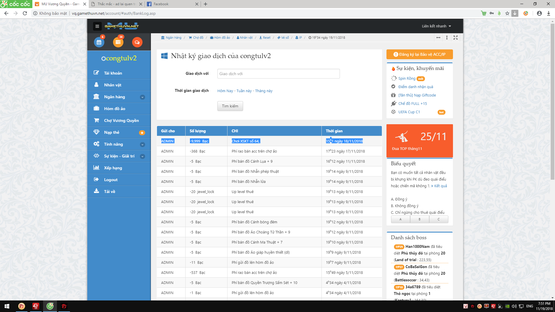Screen dimensions: 555x312
Task: Click the Giao dịch với input field
Action: 278,74
